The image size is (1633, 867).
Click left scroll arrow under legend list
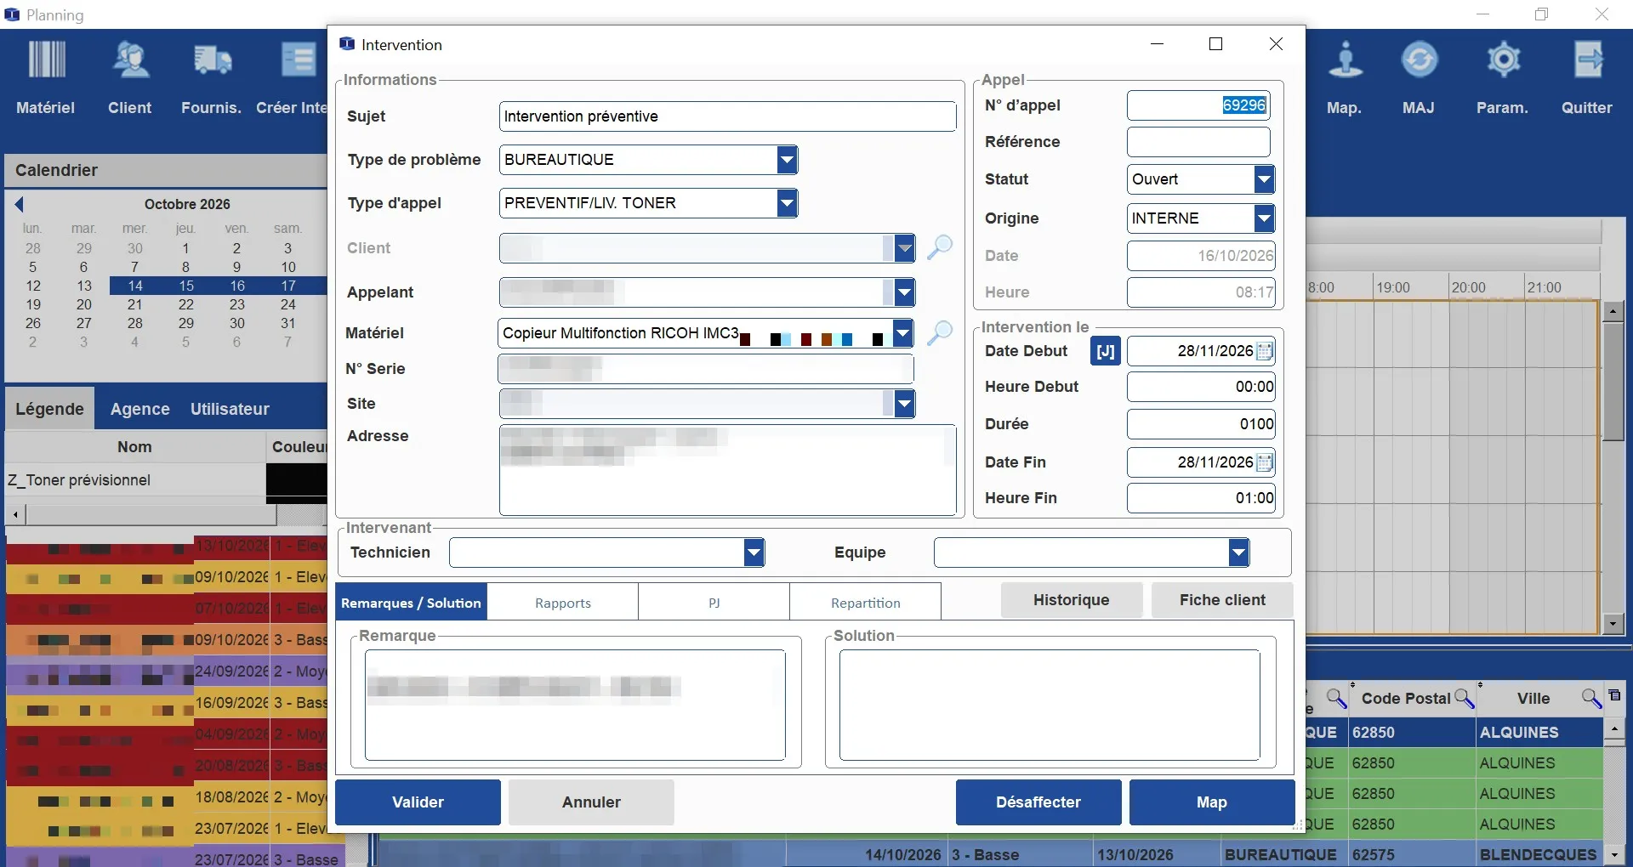pyautogui.click(x=15, y=514)
